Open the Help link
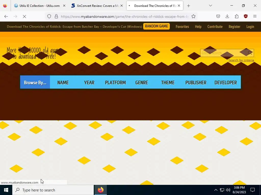The height and width of the screenshot is (195, 261). pos(198,27)
